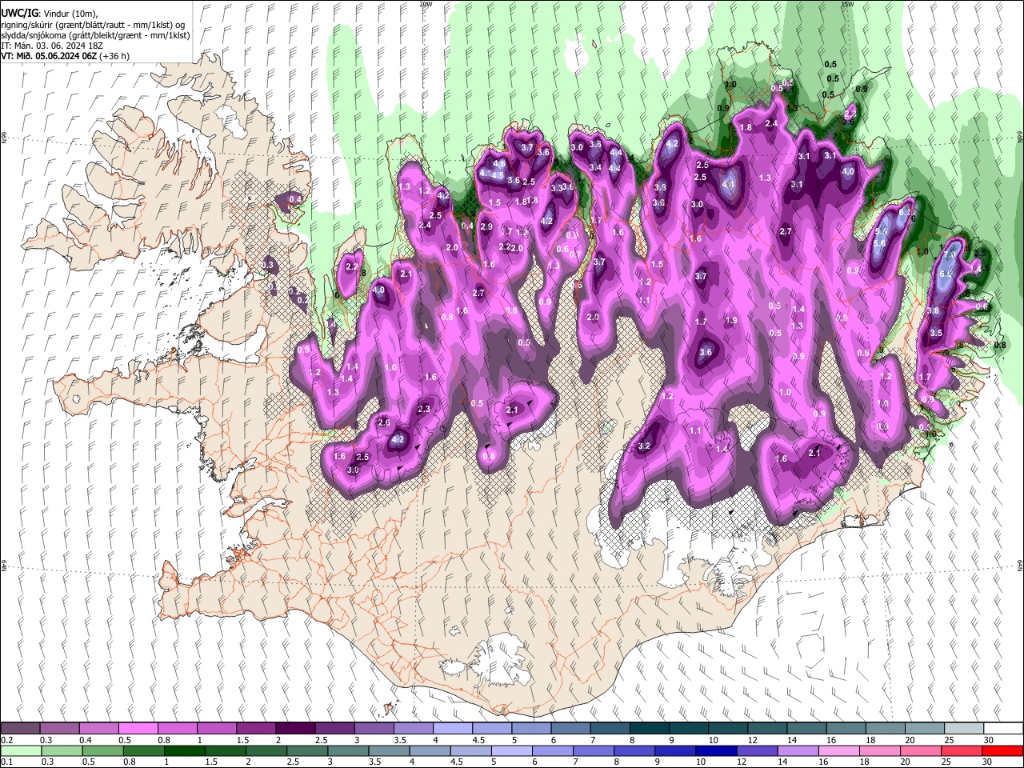1024x768 pixels.
Task: Pick the bright pink 0.5–0.8 swatch, upper legend
Action: pyautogui.click(x=138, y=728)
